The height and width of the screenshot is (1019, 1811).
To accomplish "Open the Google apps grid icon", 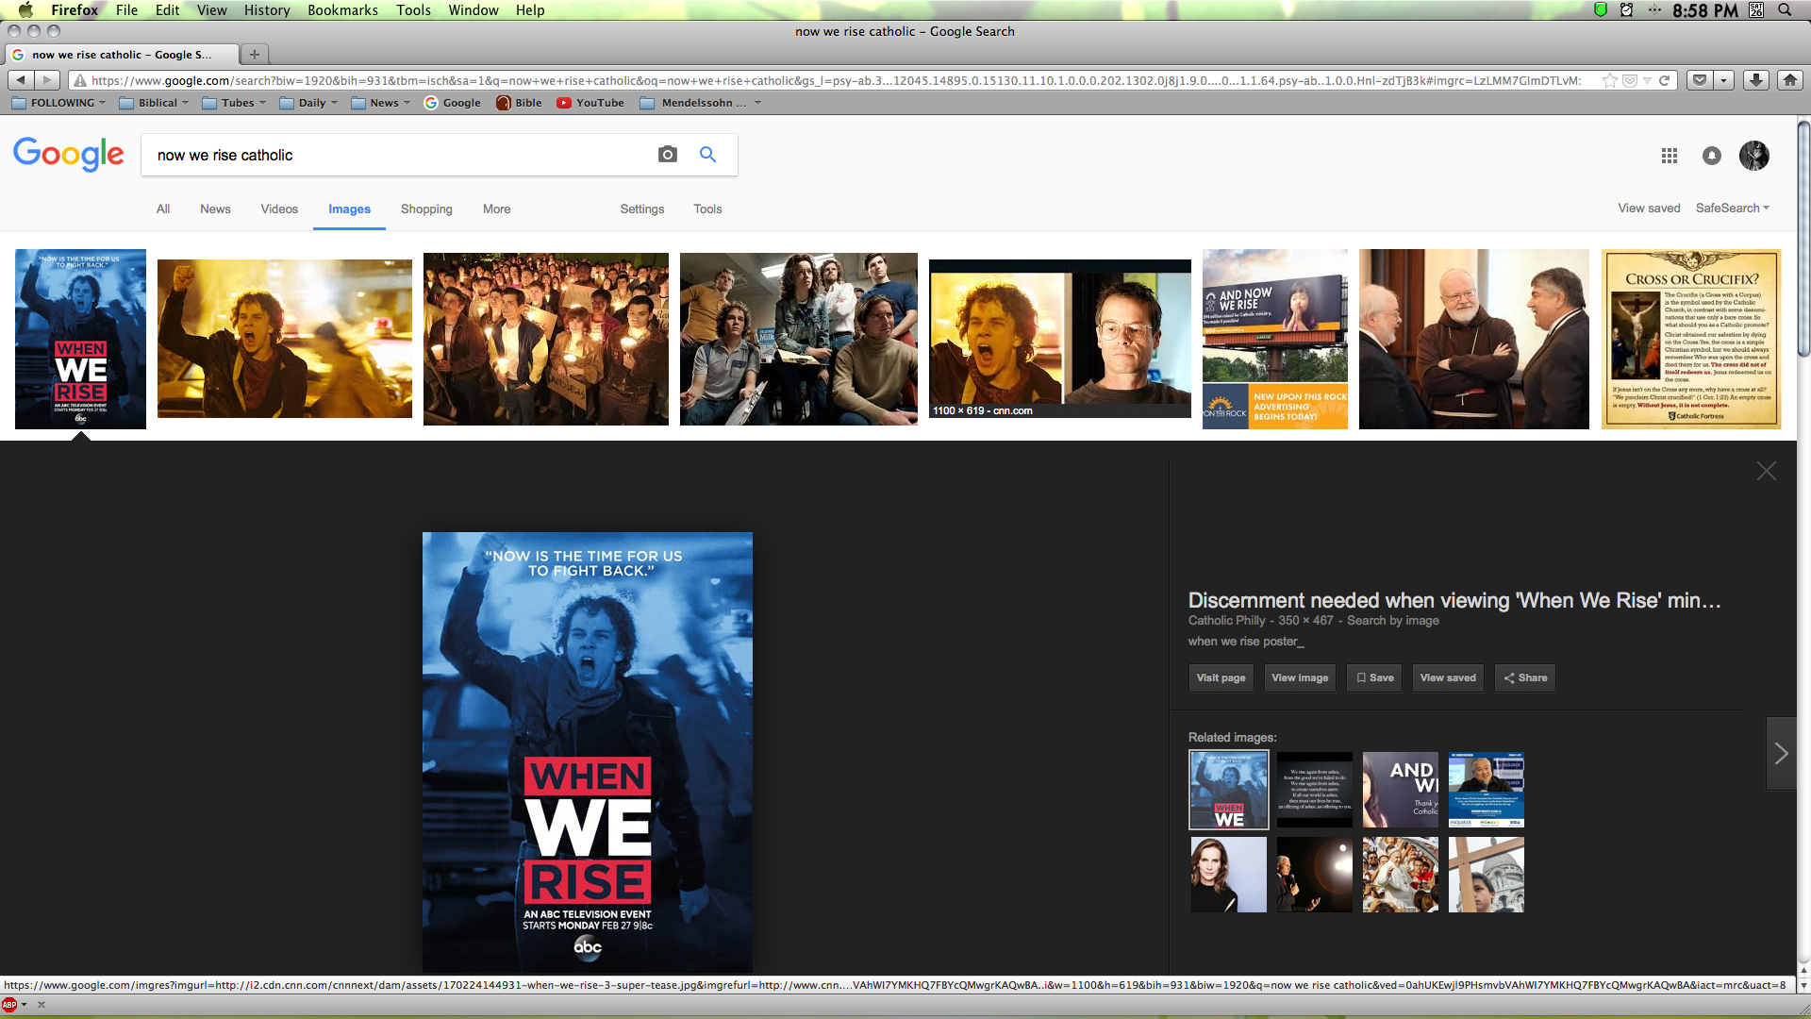I will click(x=1669, y=156).
